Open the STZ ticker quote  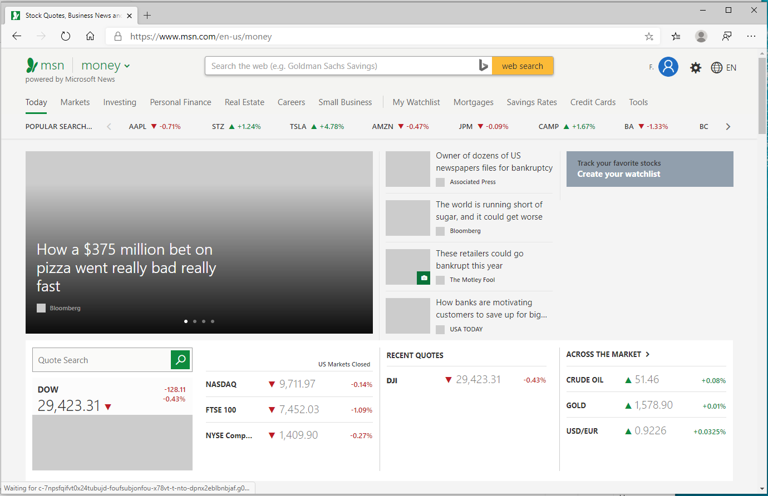[x=236, y=127]
